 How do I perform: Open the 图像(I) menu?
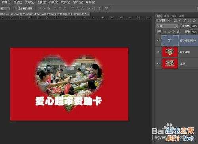(6, 2)
